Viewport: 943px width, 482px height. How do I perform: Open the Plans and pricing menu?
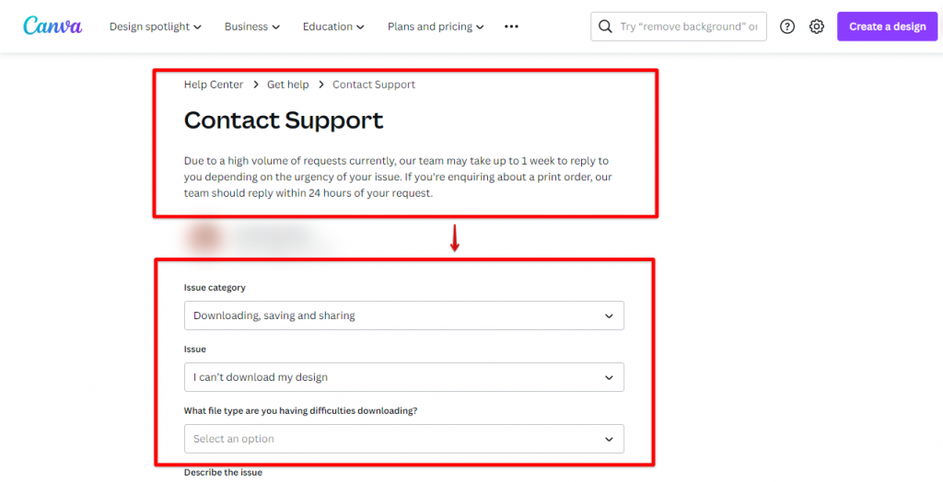click(436, 27)
